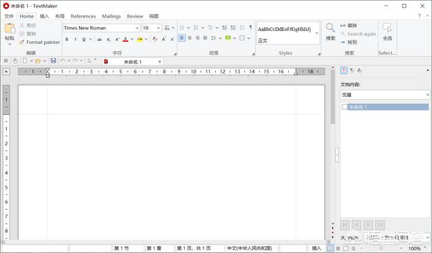Apply the yellow highlight color
Viewport: 432px width, 253px height.
click(x=140, y=39)
